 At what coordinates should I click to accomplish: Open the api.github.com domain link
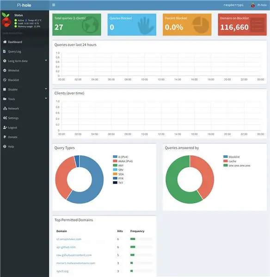coord(66,247)
